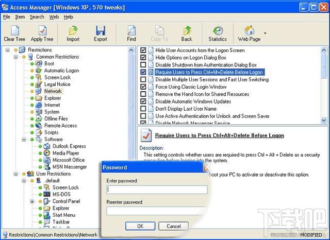Screen dimensions: 330x240
Task: Check Disable Multiple User Sessions checkbox
Action: click(143, 79)
